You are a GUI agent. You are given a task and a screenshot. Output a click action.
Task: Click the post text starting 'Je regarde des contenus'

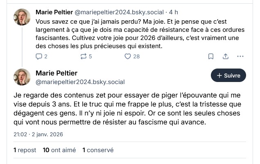click(127, 109)
